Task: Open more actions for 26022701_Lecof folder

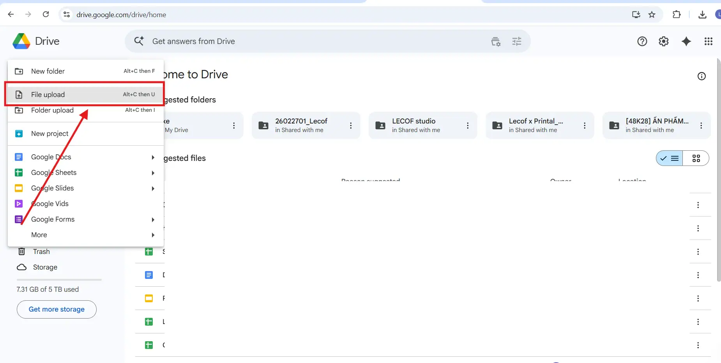Action: click(351, 125)
